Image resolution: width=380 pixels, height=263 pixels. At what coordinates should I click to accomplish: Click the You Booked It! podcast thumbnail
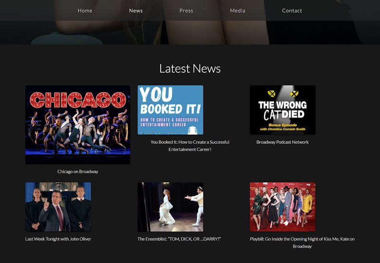[x=171, y=110]
